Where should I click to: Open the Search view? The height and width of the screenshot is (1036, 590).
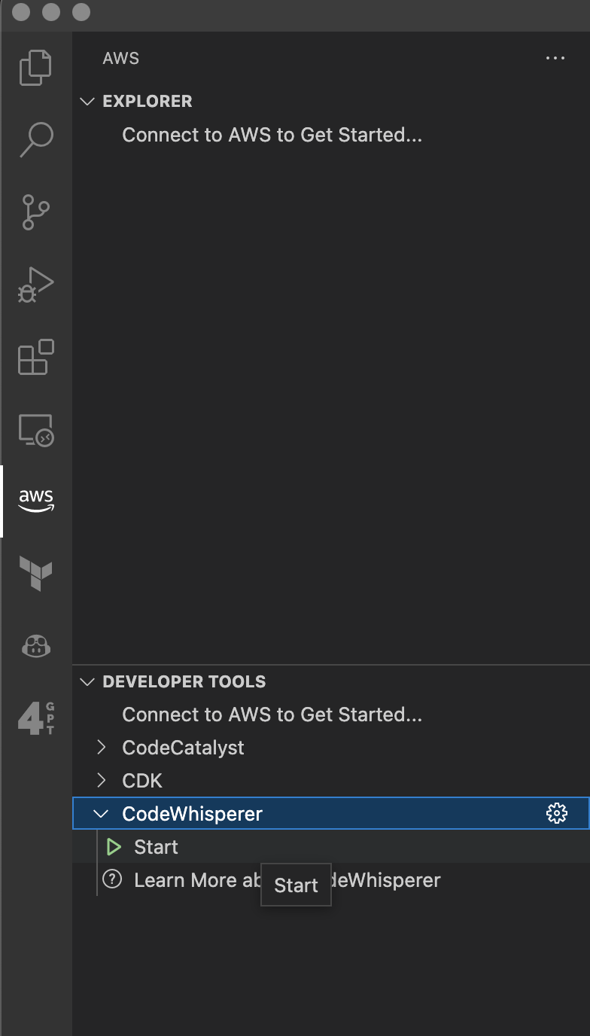tap(35, 139)
